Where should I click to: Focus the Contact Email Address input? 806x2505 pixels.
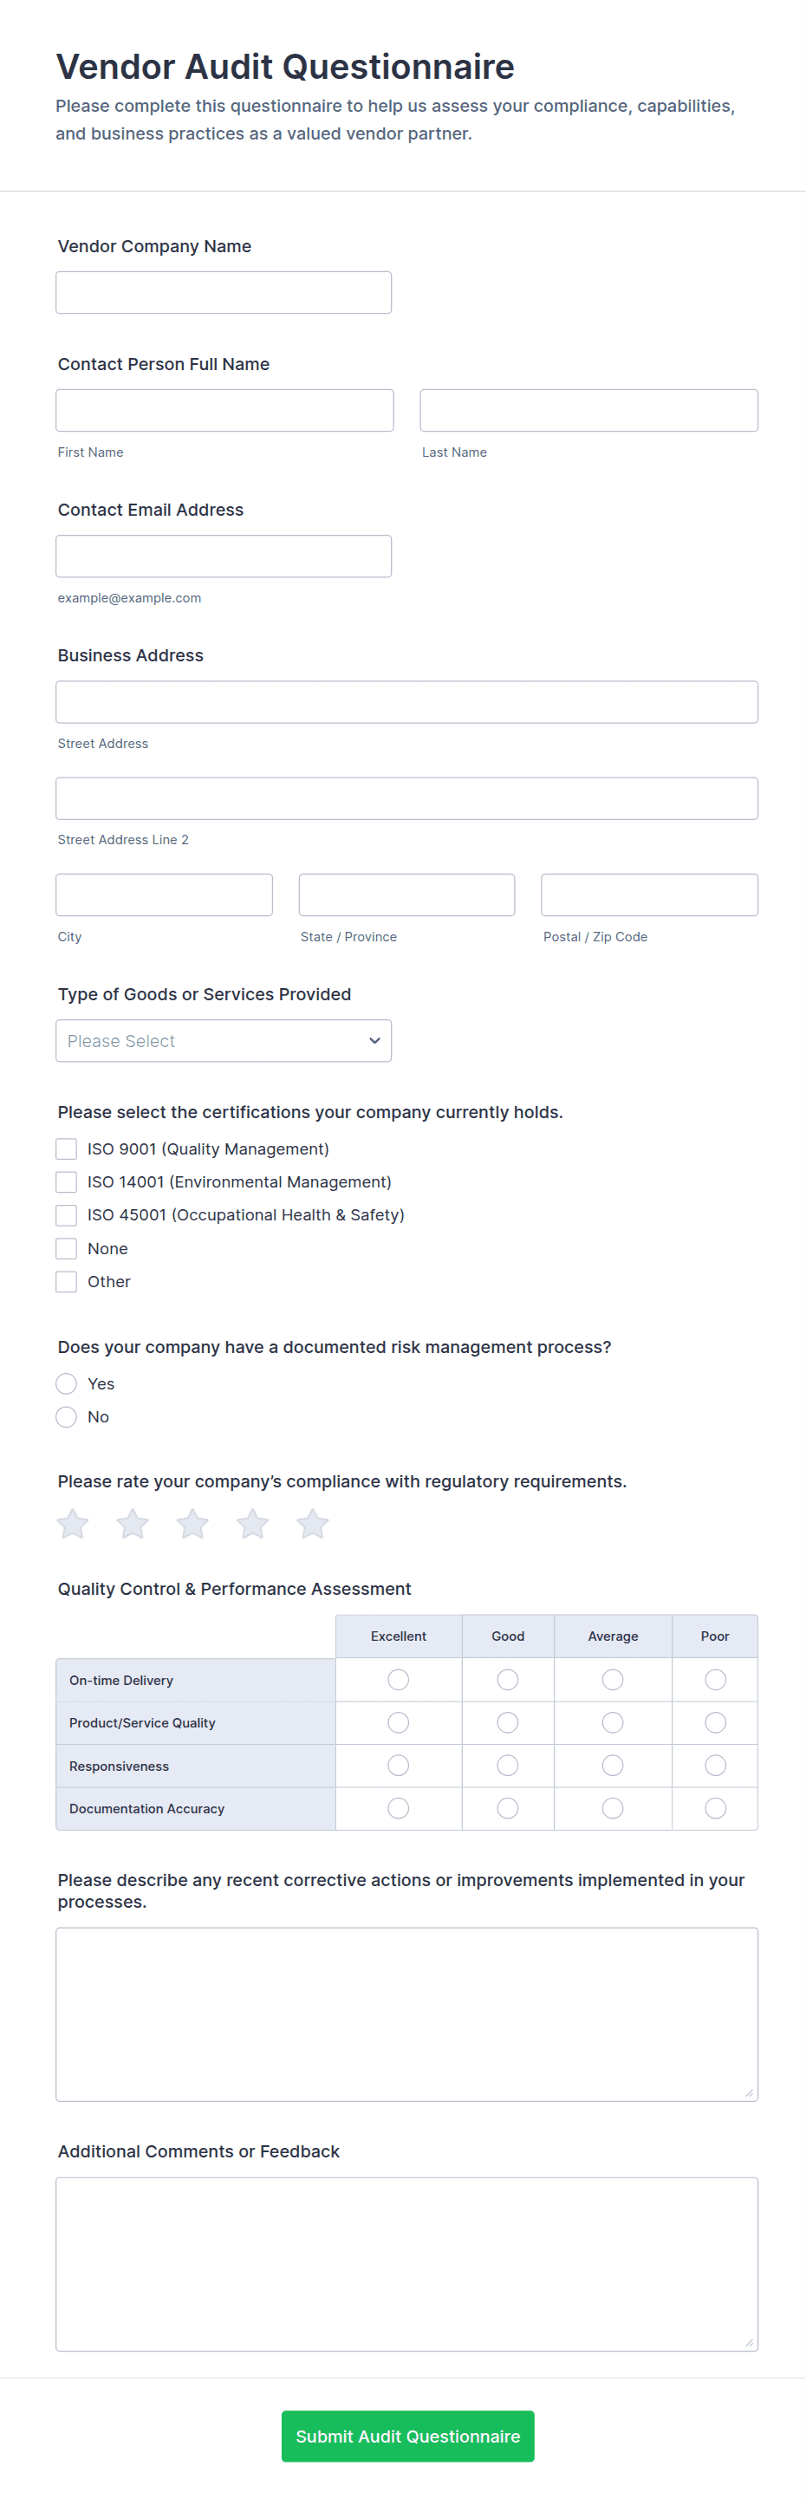point(224,556)
